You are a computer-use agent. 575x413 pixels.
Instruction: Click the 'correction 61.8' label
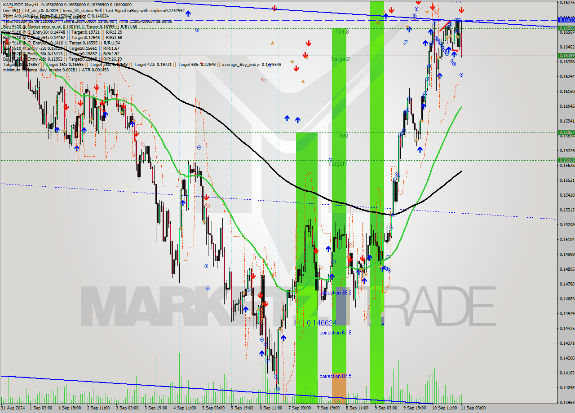click(x=335, y=333)
